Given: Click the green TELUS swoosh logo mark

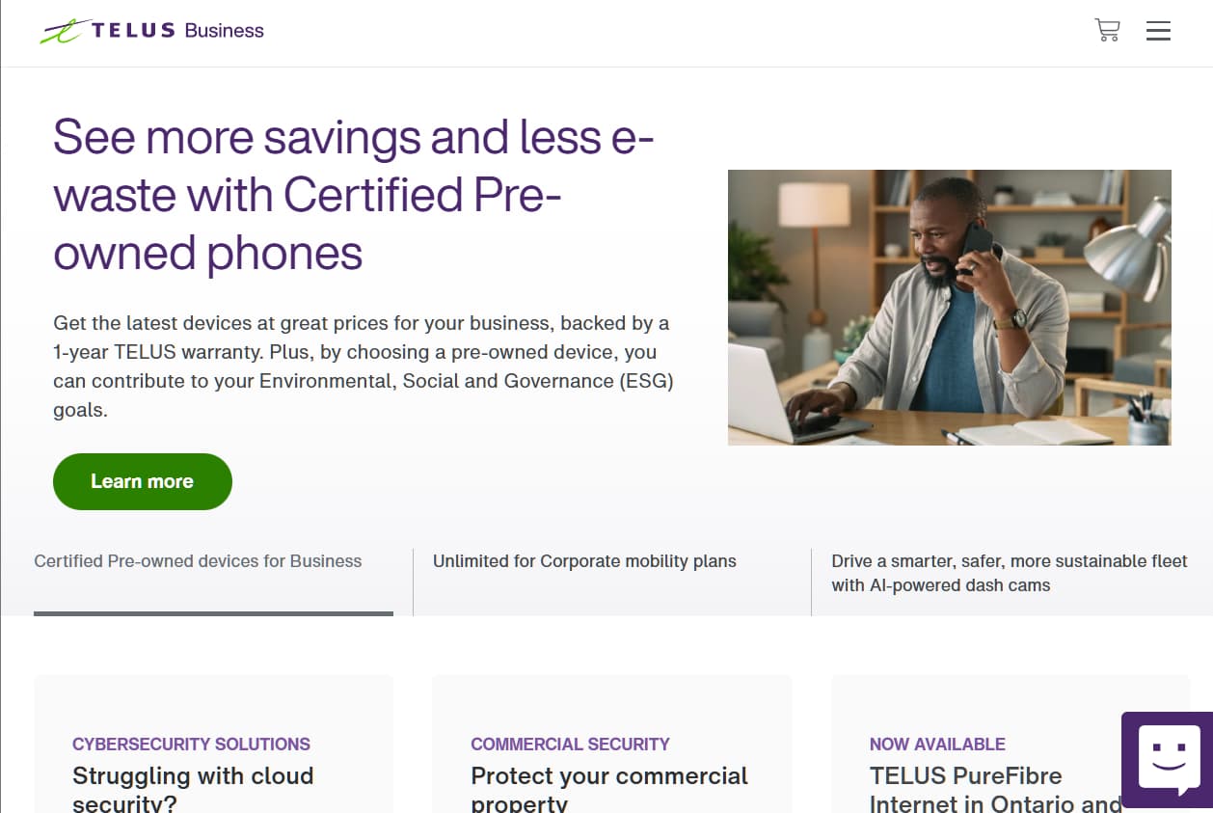Looking at the screenshot, I should [x=60, y=32].
